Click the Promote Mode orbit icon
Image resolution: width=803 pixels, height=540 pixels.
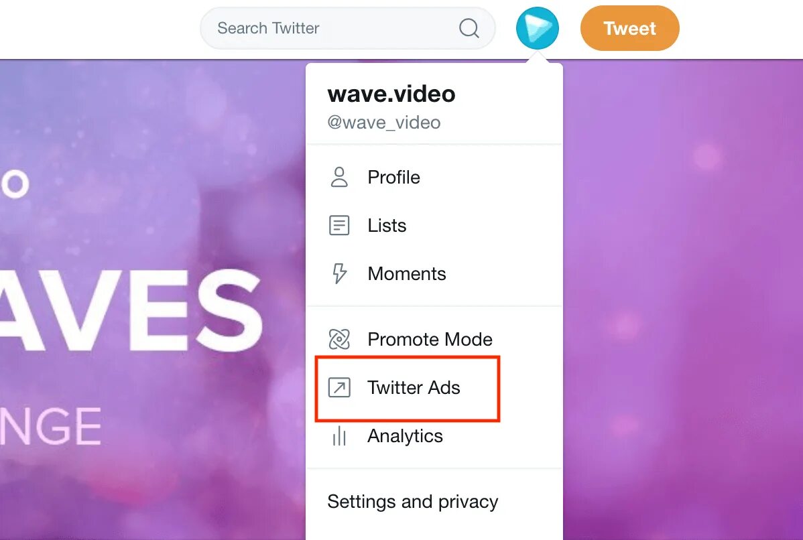(339, 339)
